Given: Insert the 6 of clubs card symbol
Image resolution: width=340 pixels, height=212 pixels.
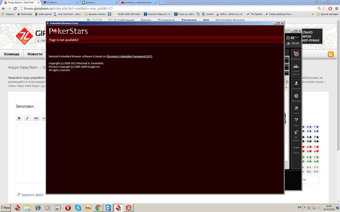Looking at the screenshot, I should (x=309, y=157).
